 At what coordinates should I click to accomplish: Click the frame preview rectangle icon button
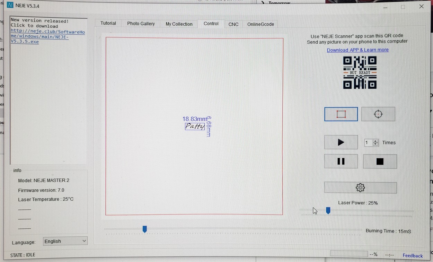341,114
